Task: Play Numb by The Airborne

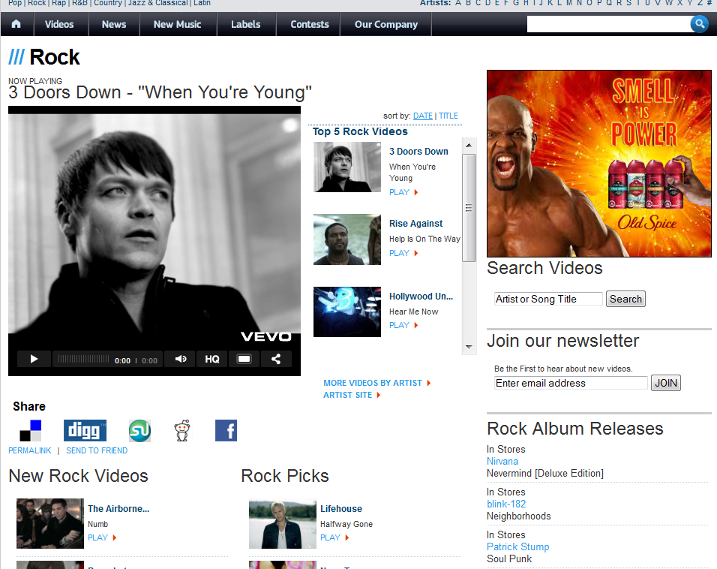Action: (102, 537)
